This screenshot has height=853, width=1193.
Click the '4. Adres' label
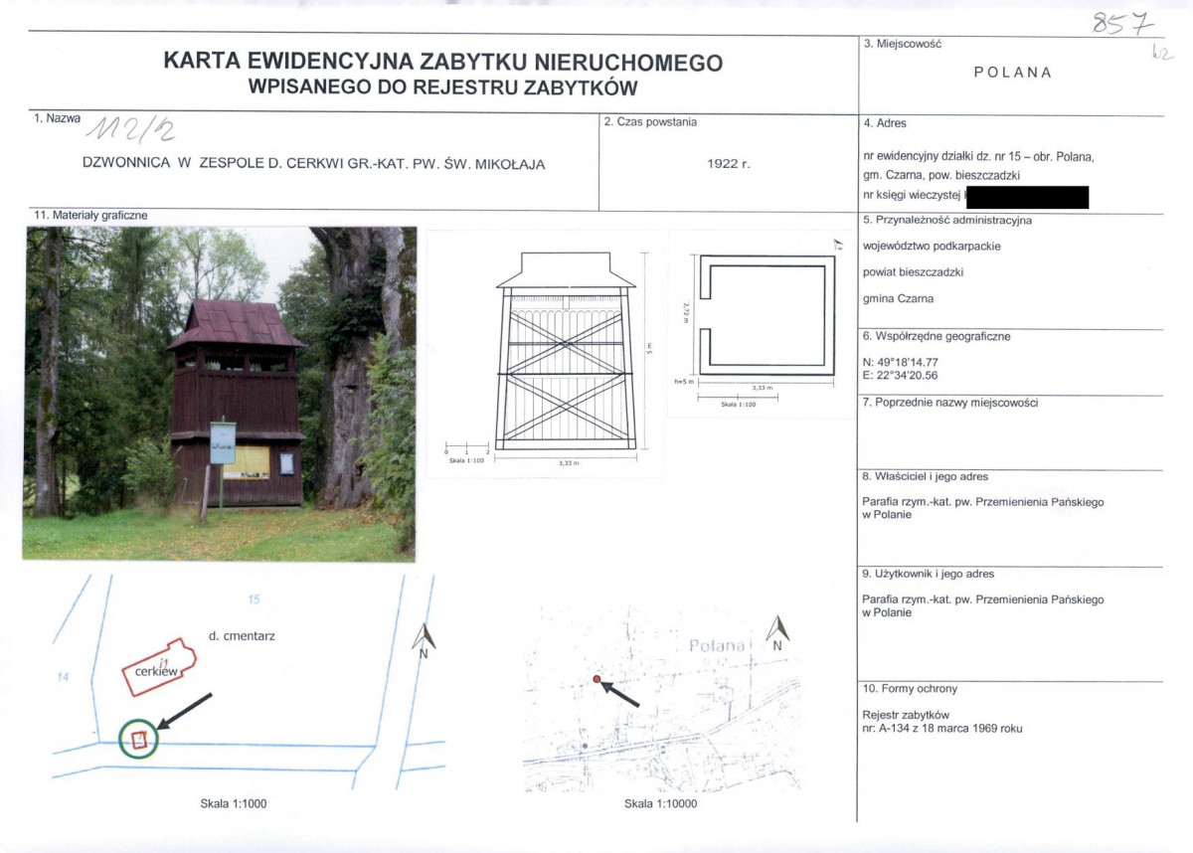point(885,123)
